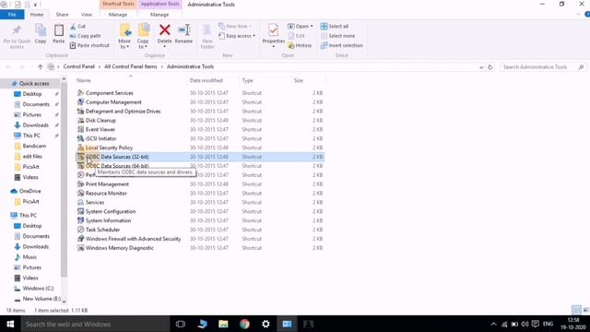Open address bar history dropdown
Screen dimensions: 590x332
[x=481, y=67]
